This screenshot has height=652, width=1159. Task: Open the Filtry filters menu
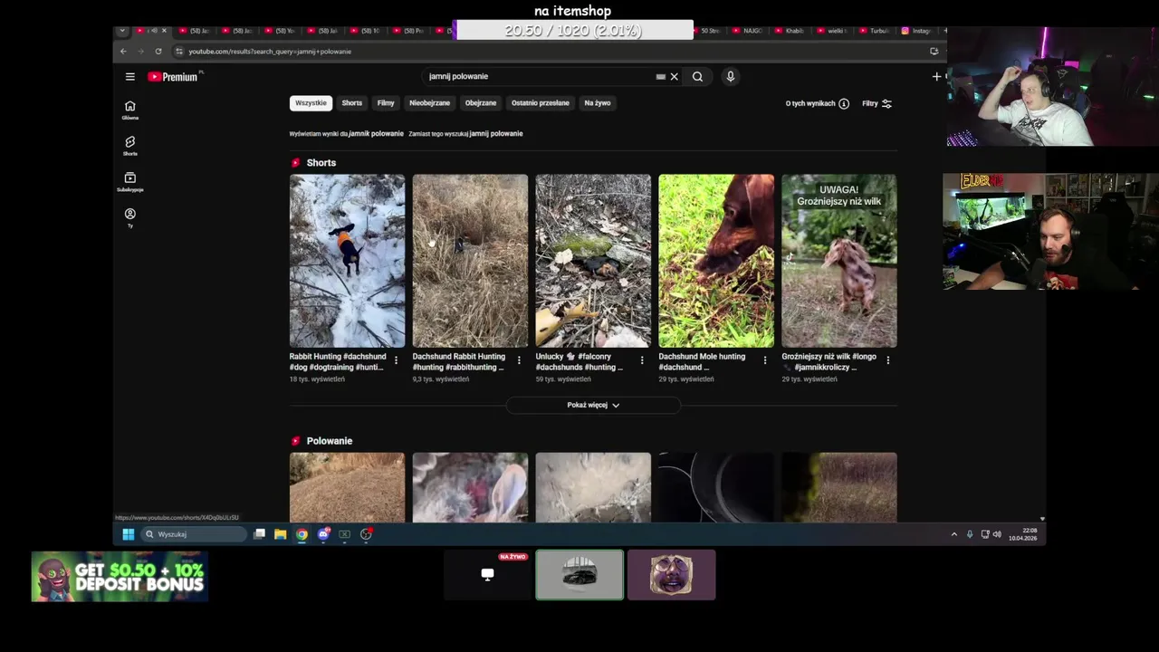(876, 103)
